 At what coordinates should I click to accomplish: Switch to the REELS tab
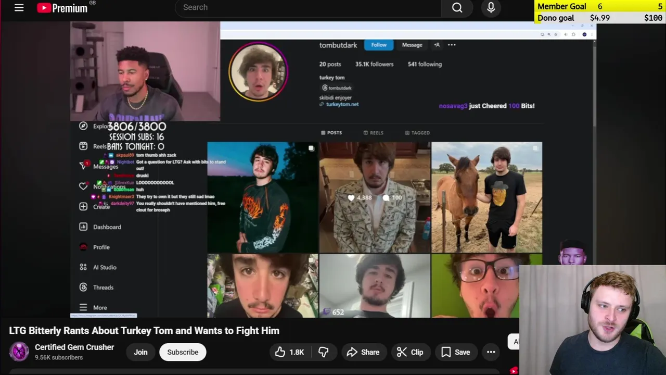[373, 133]
